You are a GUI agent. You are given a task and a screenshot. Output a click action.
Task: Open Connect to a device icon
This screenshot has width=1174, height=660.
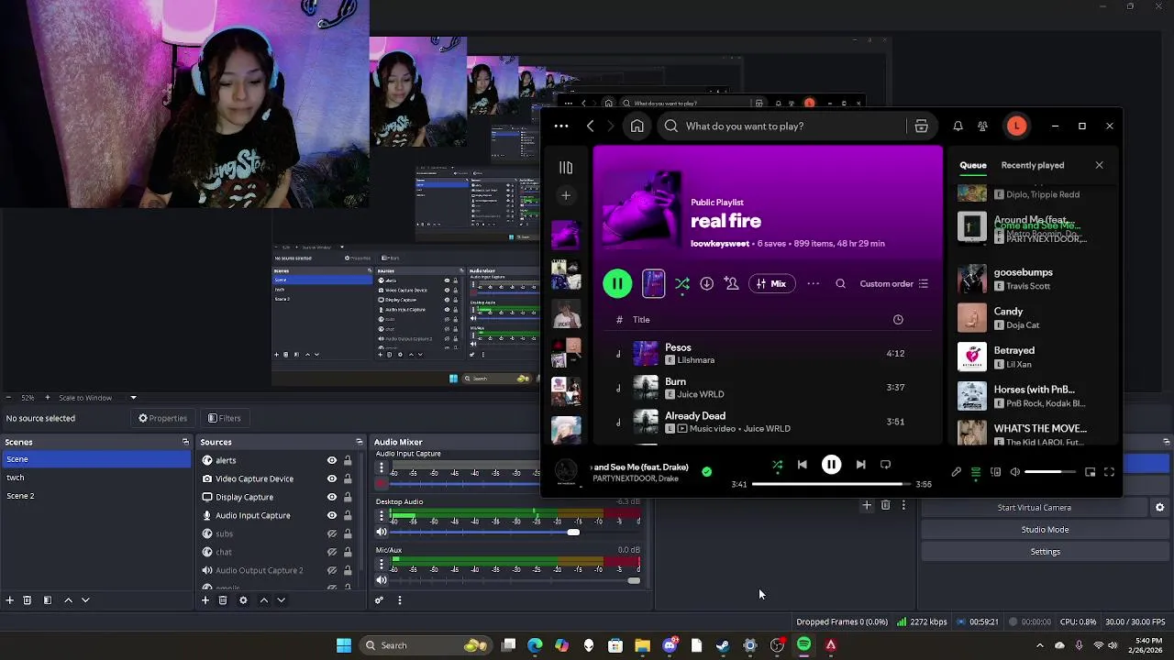click(x=995, y=472)
